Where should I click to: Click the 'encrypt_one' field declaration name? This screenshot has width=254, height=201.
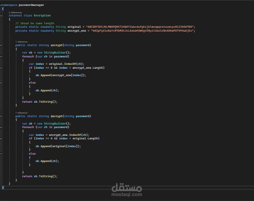77,31
